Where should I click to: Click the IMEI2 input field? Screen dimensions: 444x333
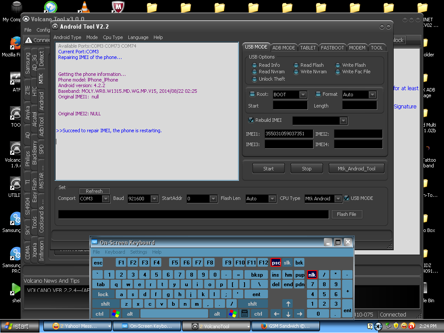(358, 134)
